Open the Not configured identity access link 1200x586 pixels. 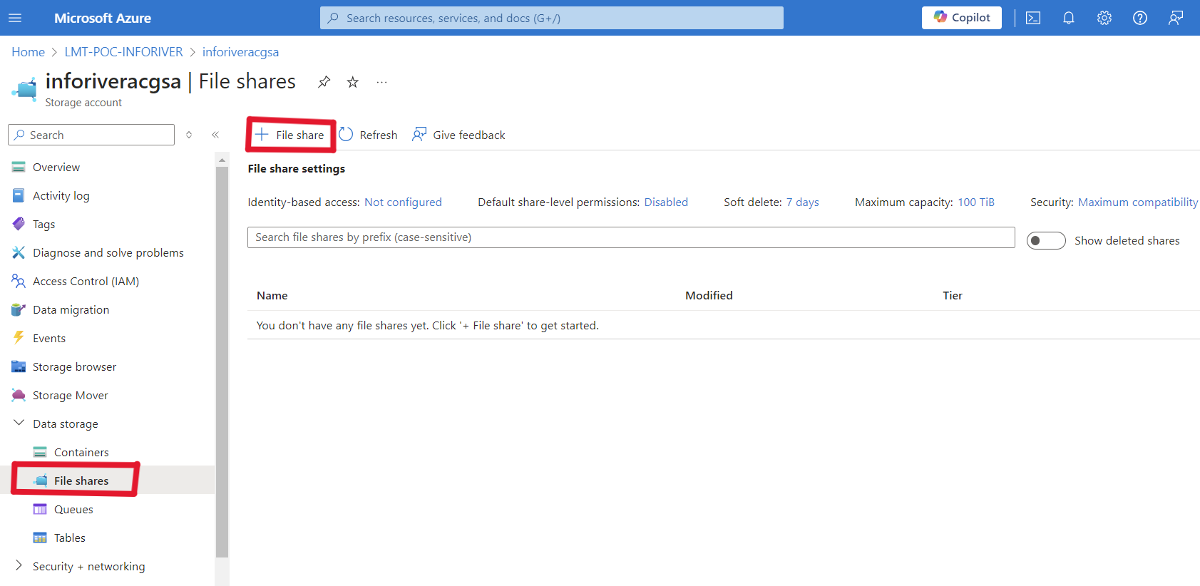click(403, 202)
